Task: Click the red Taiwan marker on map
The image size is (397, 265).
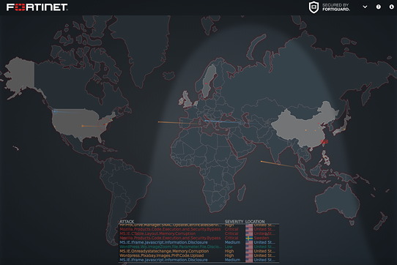Action: tap(324, 142)
